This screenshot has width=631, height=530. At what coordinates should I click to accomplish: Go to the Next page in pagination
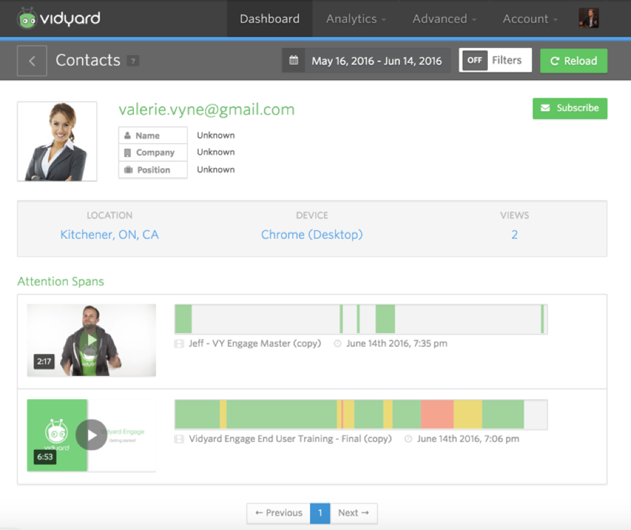(353, 513)
